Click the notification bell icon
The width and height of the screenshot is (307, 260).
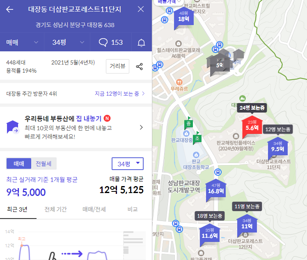click(141, 43)
